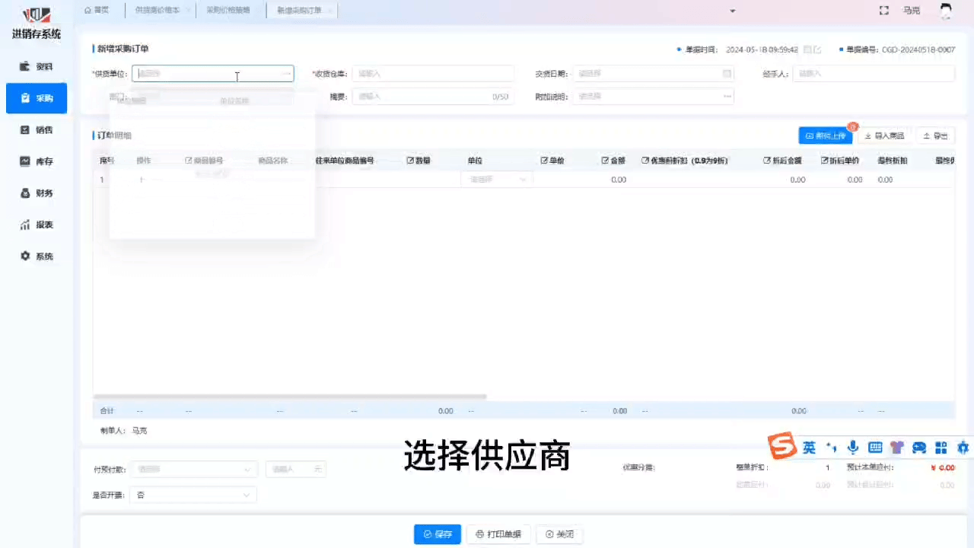The height and width of the screenshot is (548, 974).
Task: Go to the 库存 inventory module
Action: [x=36, y=161]
